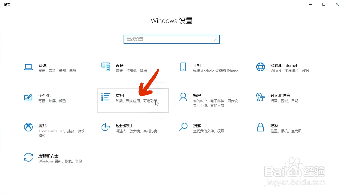Screen dimensions: 344x194
Task: Click description 查找我的文件、权限
Action: tap(209, 131)
